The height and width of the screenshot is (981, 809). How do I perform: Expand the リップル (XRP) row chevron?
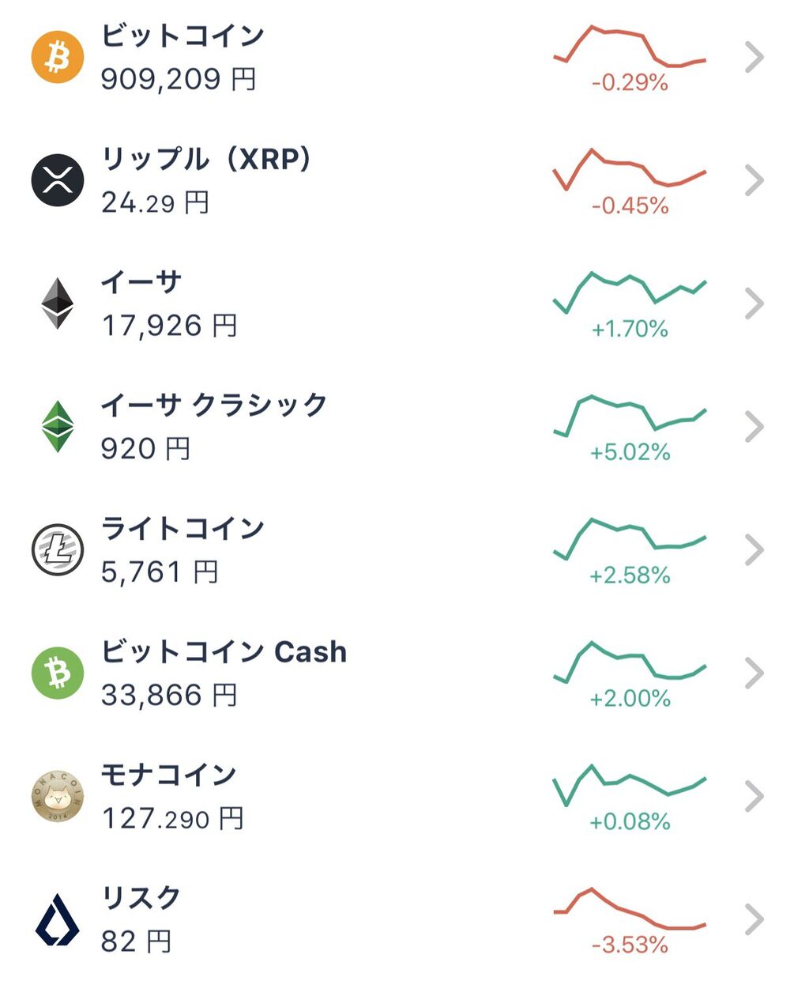[754, 180]
